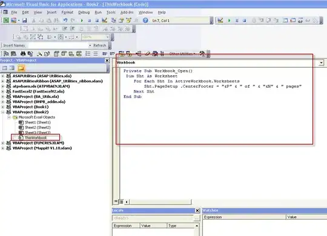Click the Refresh button

[x=100, y=45]
